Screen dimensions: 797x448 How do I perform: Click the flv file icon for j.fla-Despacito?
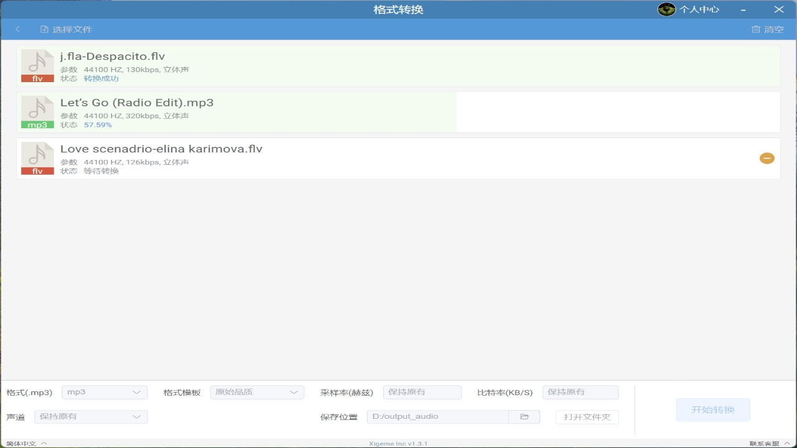point(37,66)
